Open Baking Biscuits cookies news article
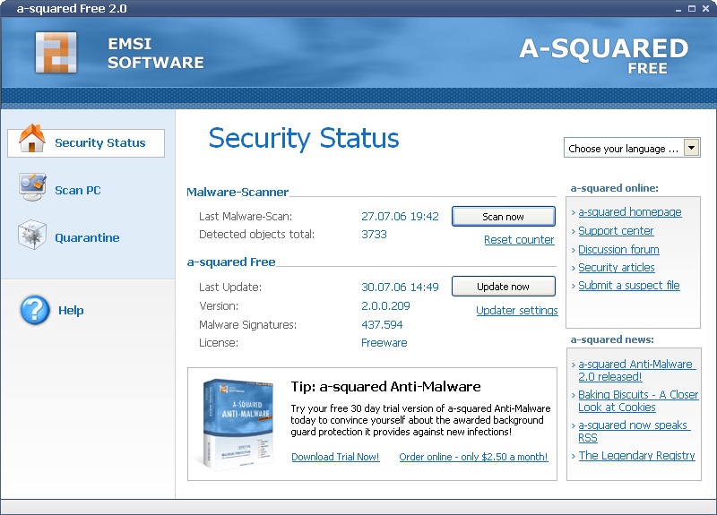This screenshot has width=717, height=515. coord(638,400)
